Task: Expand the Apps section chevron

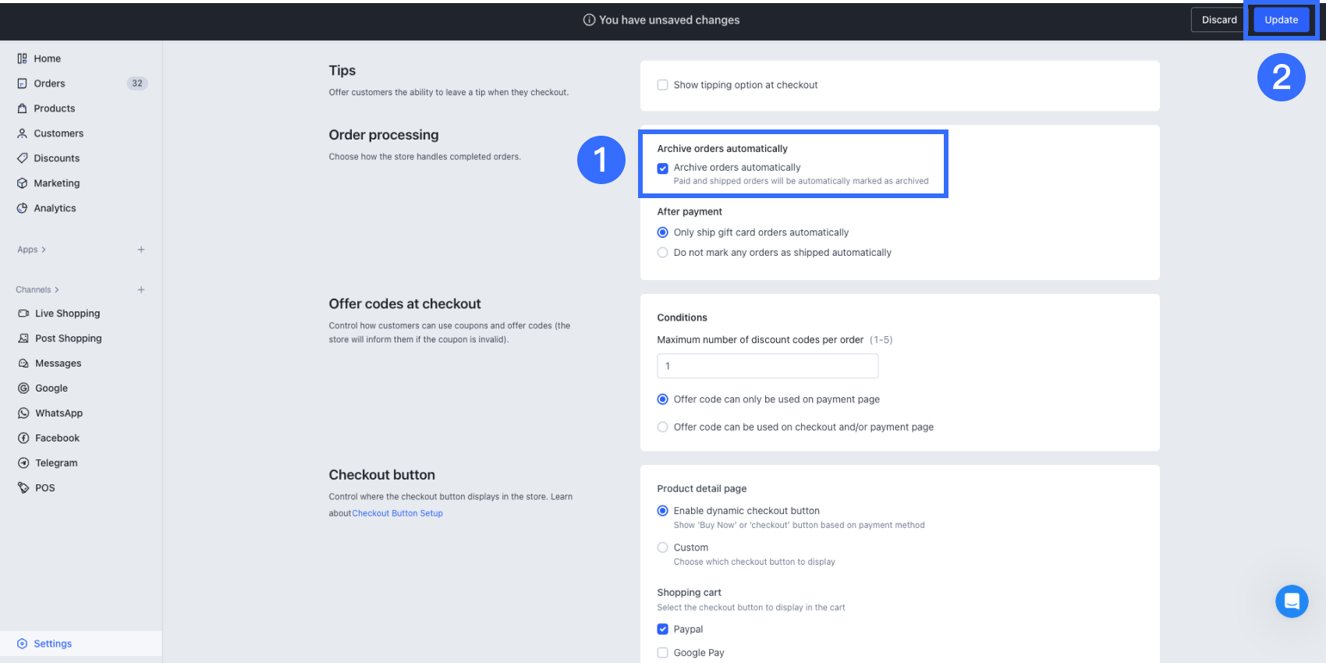Action: 44,250
